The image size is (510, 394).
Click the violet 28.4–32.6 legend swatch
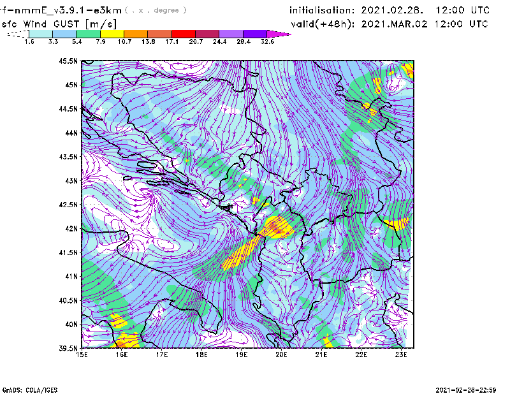255,34
